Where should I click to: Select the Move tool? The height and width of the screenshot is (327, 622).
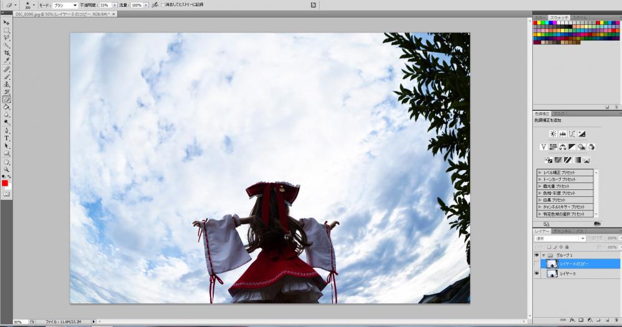(6, 22)
